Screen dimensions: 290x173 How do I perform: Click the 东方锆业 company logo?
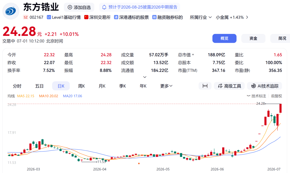(11, 11)
